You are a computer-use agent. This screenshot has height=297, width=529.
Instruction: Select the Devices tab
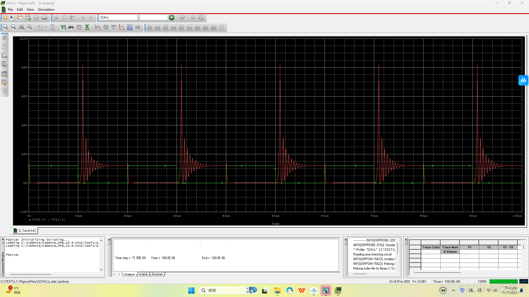[157, 274]
